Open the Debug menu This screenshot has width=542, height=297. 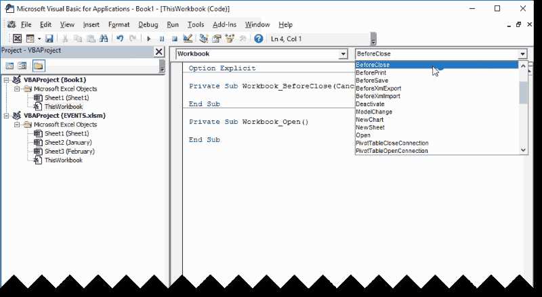click(148, 24)
